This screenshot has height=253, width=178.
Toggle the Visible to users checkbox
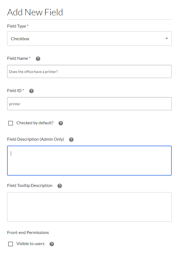click(11, 244)
